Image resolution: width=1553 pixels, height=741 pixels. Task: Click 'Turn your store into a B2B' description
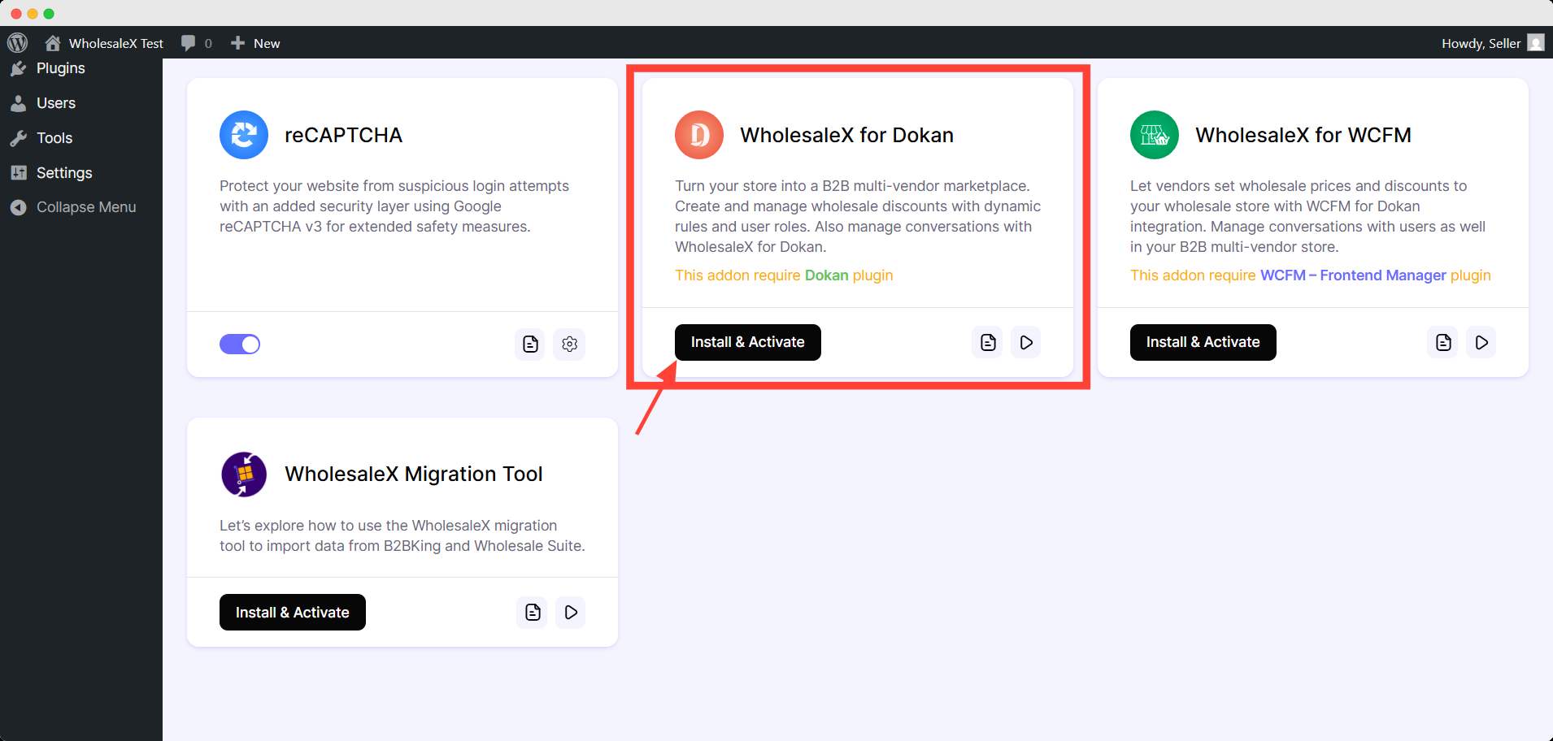pyautogui.click(x=858, y=216)
